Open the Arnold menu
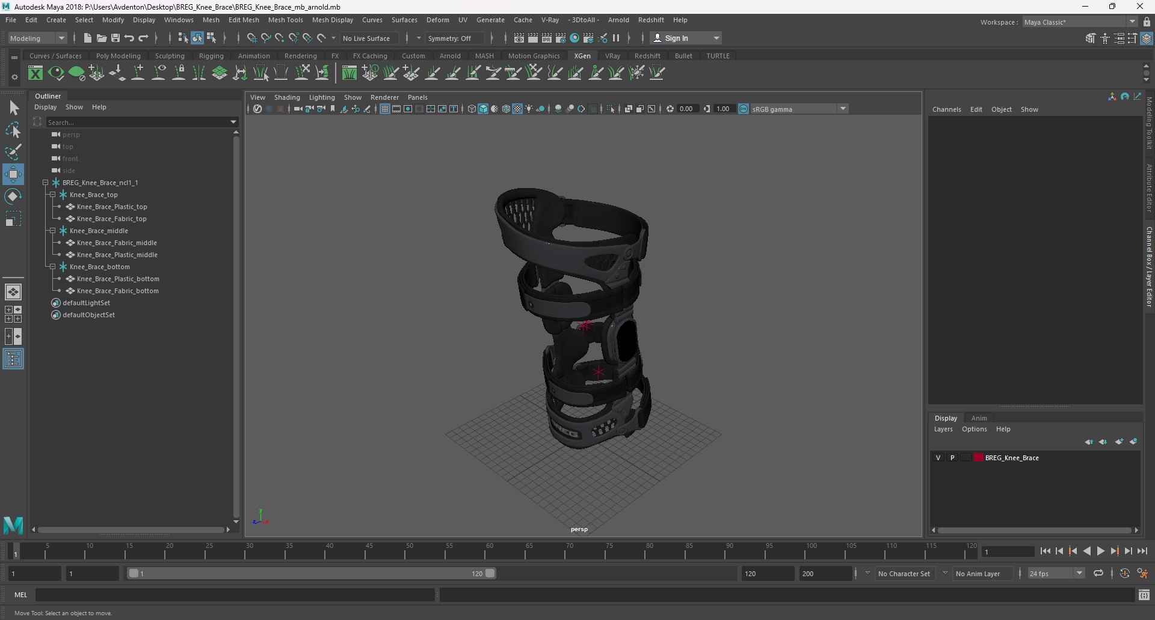Viewport: 1155px width, 620px height. coord(618,20)
